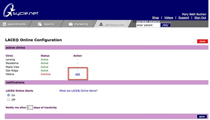Image resolution: width=210 pixels, height=120 pixels.
Task: Click Sign Out
Action: point(200,17)
